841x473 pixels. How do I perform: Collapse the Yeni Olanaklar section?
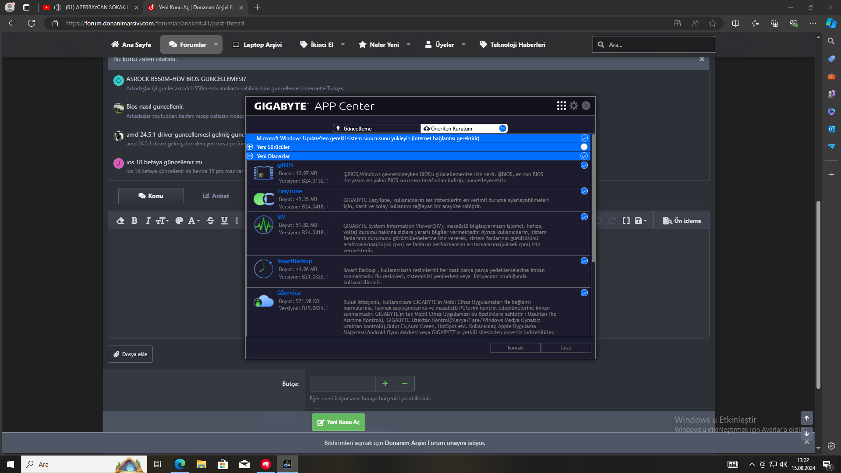pyautogui.click(x=250, y=156)
